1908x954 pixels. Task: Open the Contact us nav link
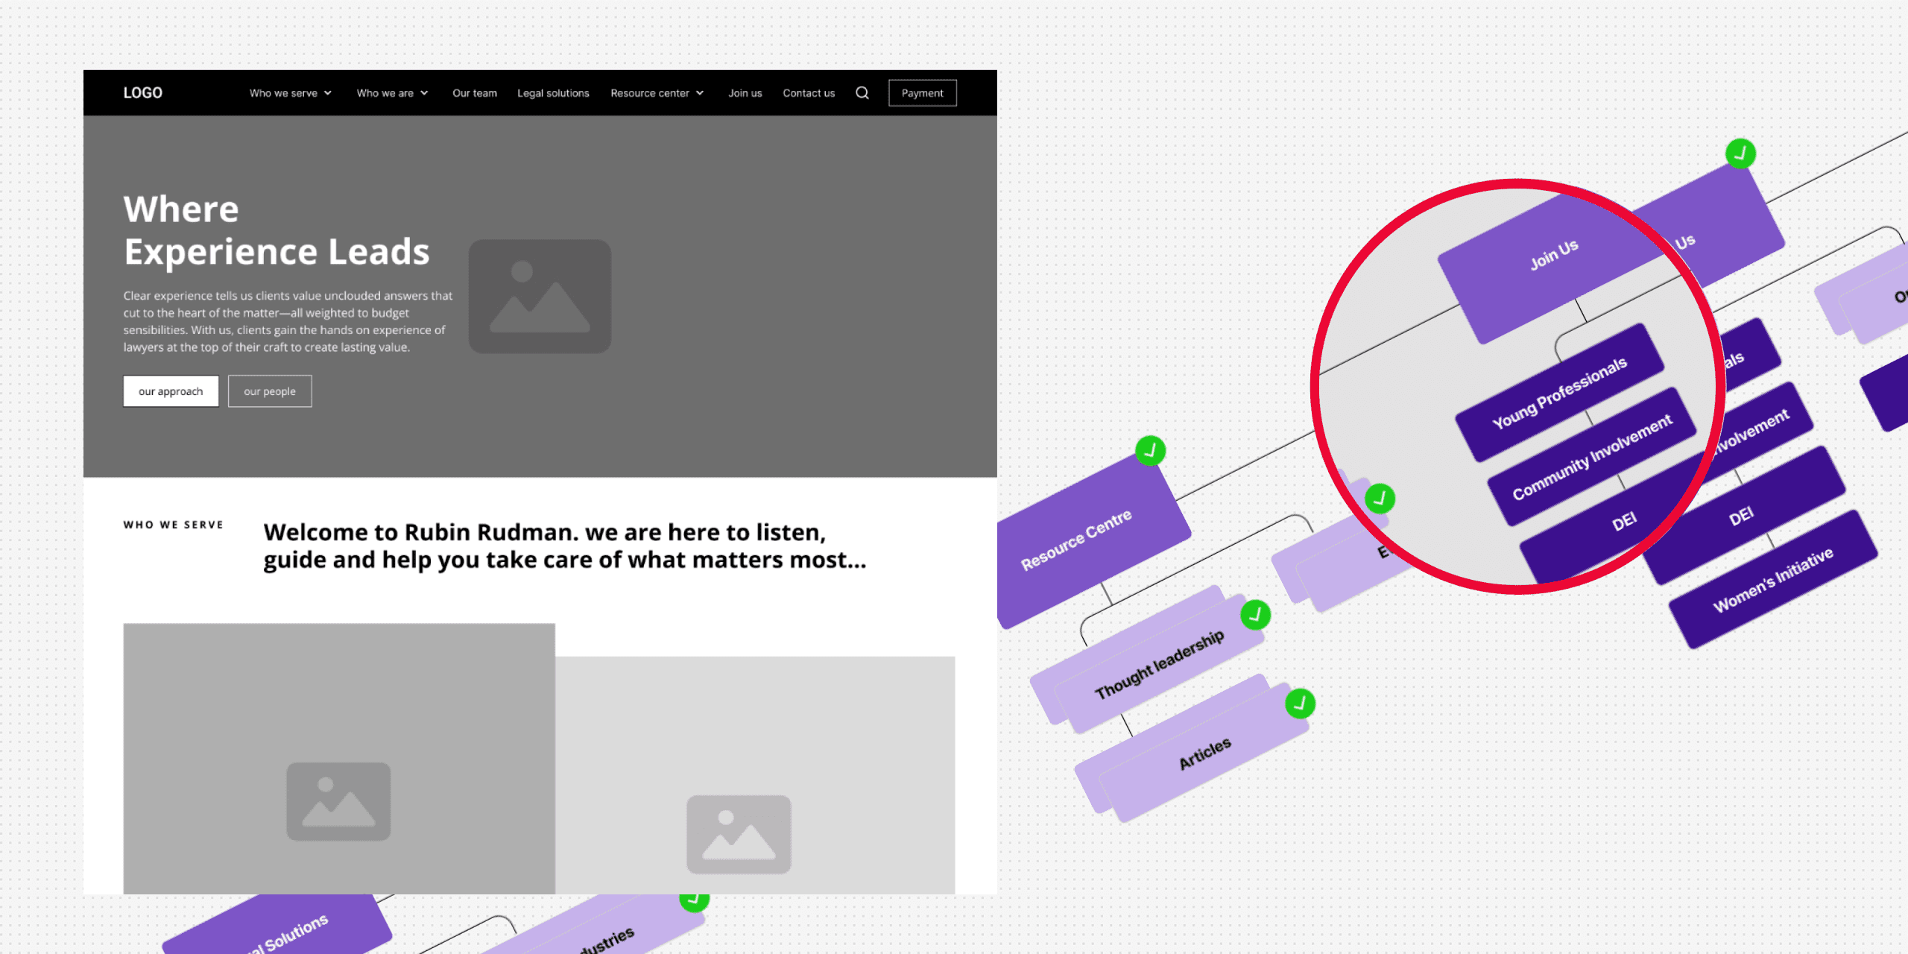808,93
